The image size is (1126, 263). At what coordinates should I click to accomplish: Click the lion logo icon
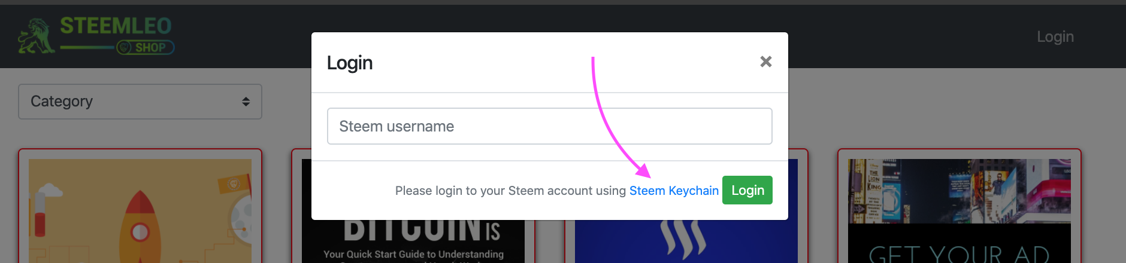point(36,37)
